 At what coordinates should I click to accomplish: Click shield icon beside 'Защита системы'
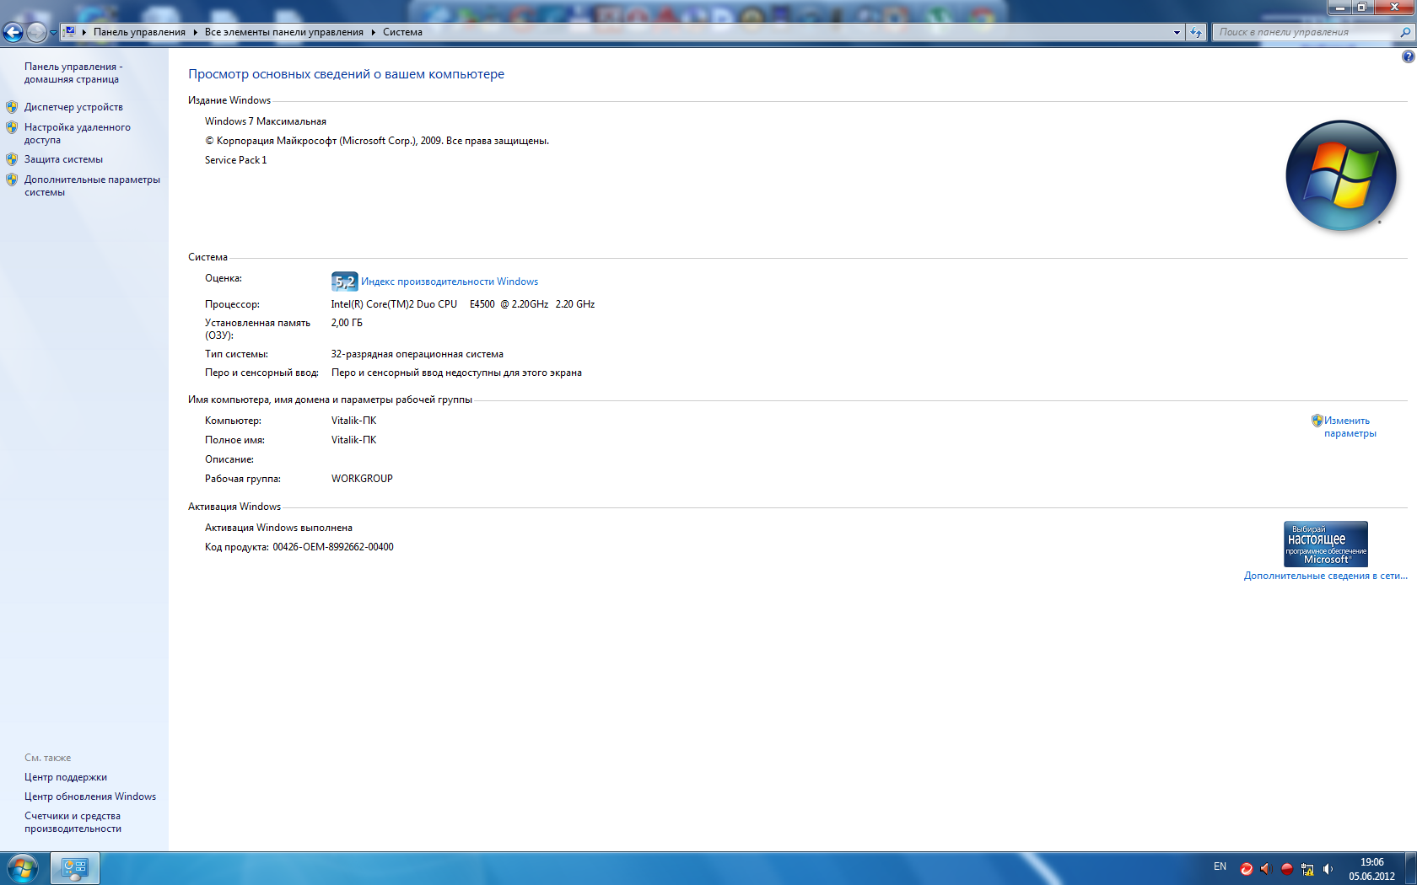[x=12, y=159]
